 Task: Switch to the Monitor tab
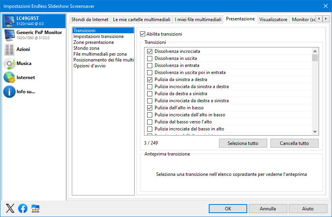pos(302,20)
